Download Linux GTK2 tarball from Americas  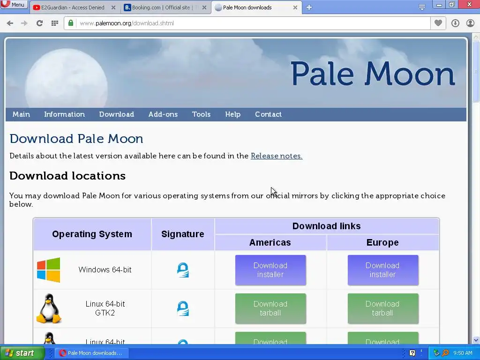point(270,308)
